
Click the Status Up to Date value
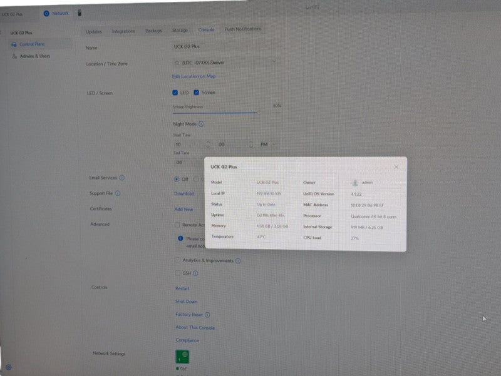coord(266,205)
